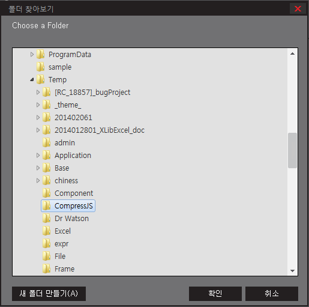Expand the chiness folder node
The image size is (309, 307).
[38, 181]
